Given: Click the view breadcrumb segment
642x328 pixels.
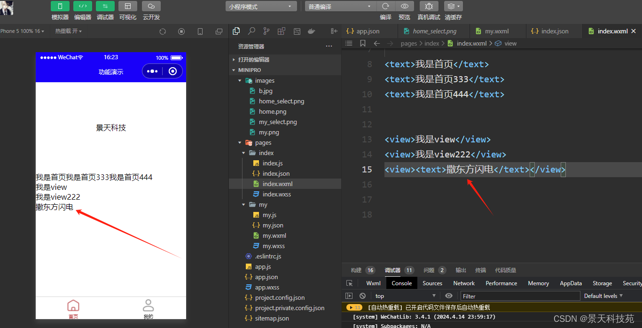Looking at the screenshot, I should click(x=510, y=43).
